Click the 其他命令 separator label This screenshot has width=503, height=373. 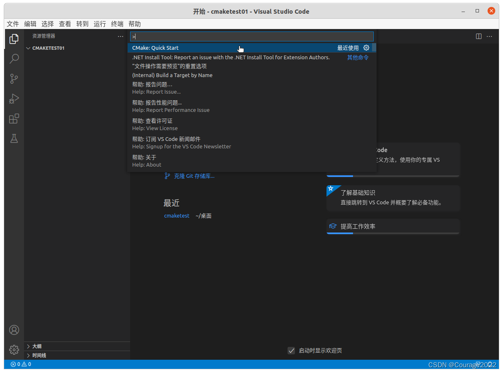pyautogui.click(x=358, y=58)
